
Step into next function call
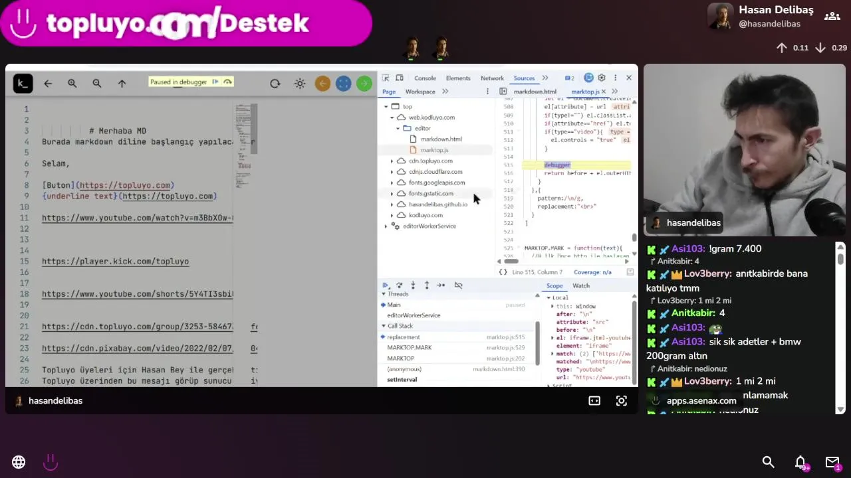pyautogui.click(x=413, y=285)
